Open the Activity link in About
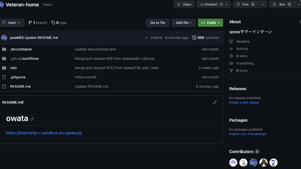Screen dimensions: 301x169 242,49
